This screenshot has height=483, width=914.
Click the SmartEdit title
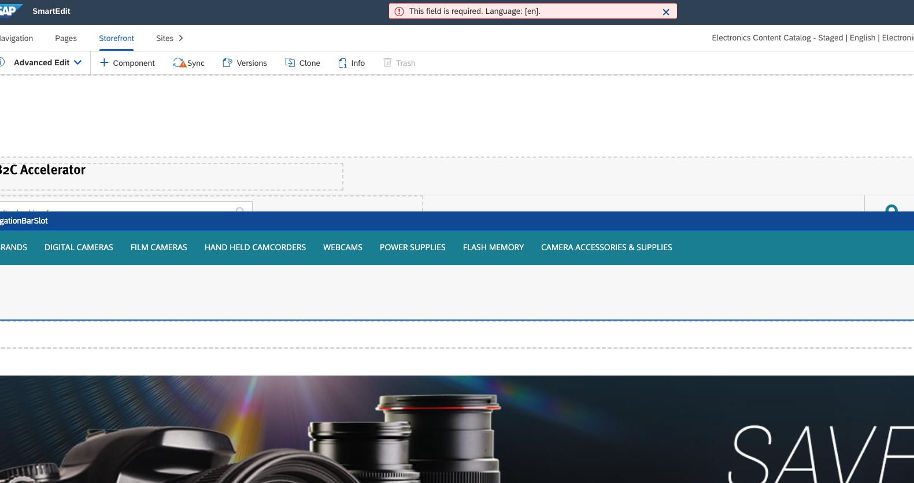51,11
